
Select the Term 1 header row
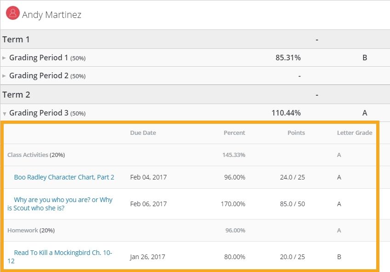195,39
